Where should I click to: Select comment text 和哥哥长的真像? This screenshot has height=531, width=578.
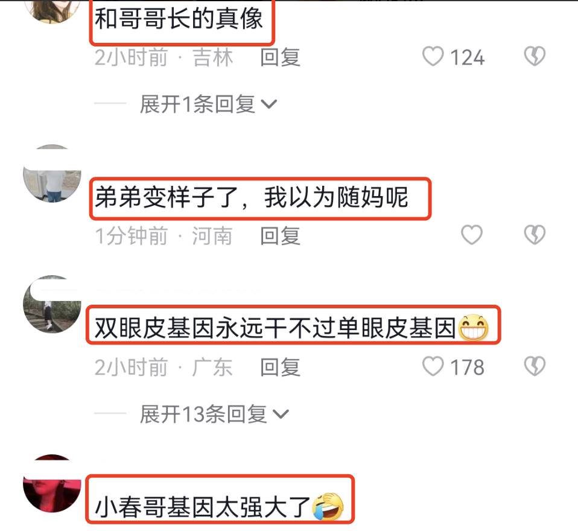179,19
